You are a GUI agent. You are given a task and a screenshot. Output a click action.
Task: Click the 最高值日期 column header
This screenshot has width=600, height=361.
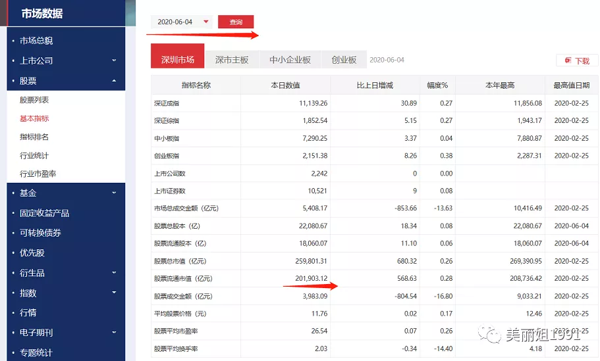[x=571, y=85]
